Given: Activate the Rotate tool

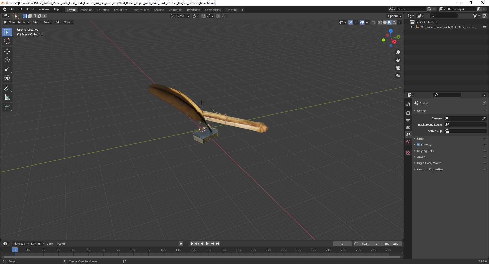Looking at the screenshot, I should (x=7, y=60).
